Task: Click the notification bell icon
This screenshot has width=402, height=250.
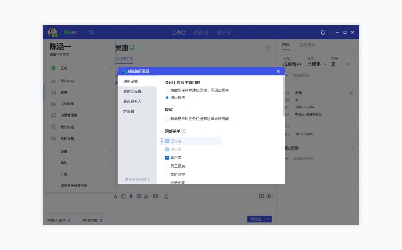Action: coord(323,32)
